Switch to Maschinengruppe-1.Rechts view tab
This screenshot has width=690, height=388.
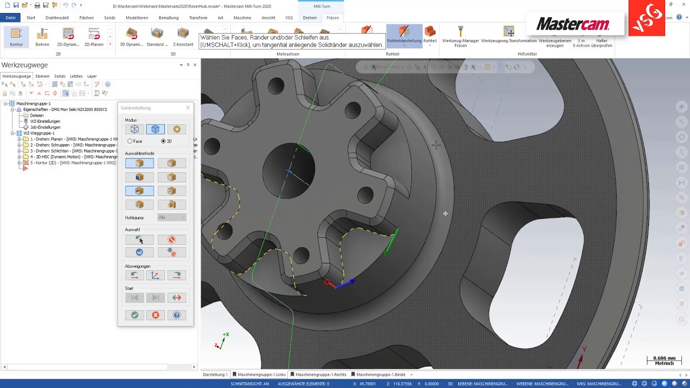[318, 375]
